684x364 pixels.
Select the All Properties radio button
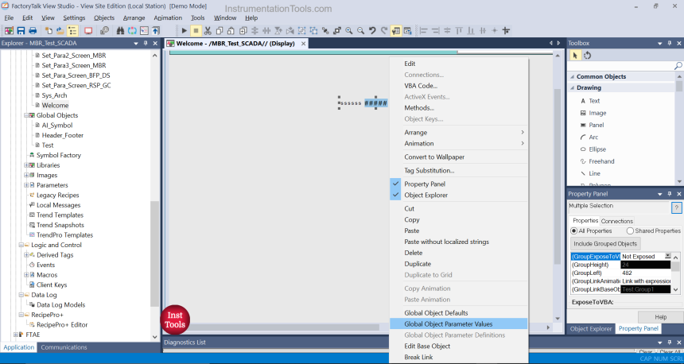(x=573, y=230)
